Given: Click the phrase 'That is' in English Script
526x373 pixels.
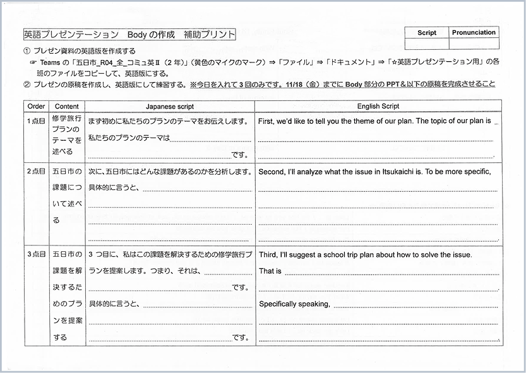Looking at the screenshot, I should coord(270,271).
